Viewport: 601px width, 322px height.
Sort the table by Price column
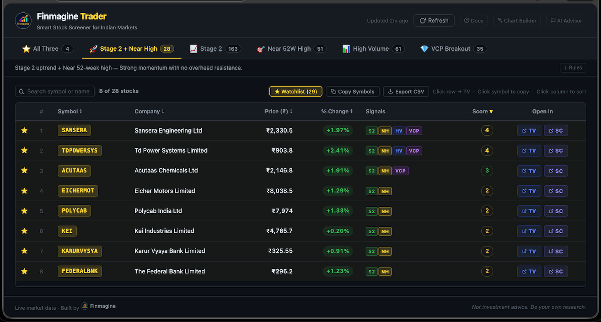279,111
